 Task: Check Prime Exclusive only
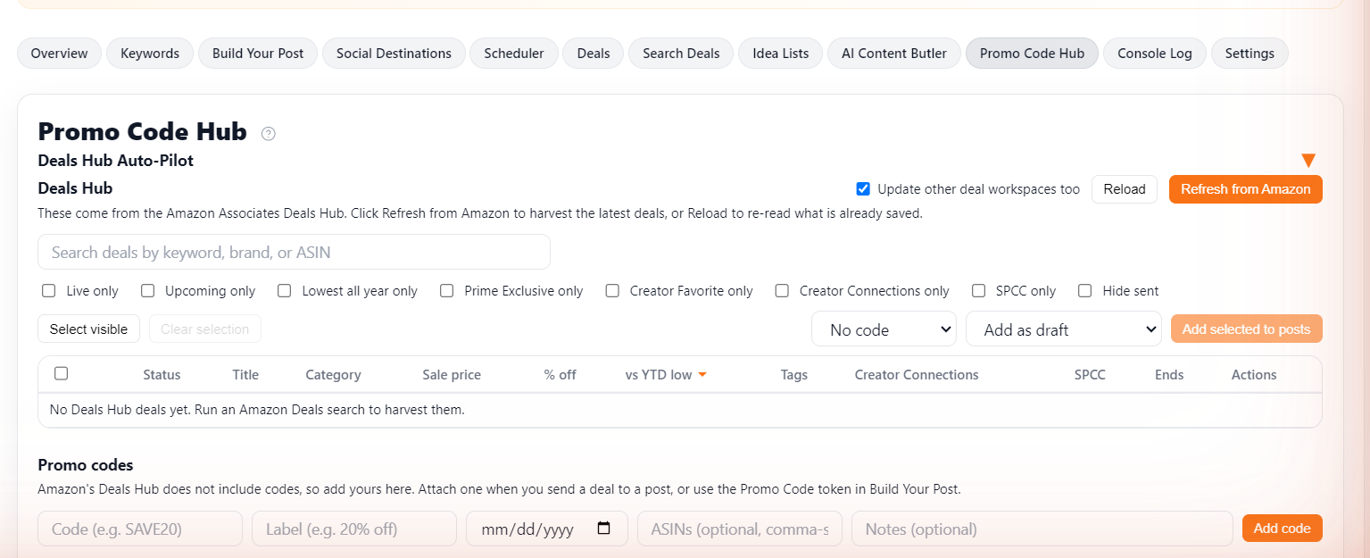pos(447,290)
